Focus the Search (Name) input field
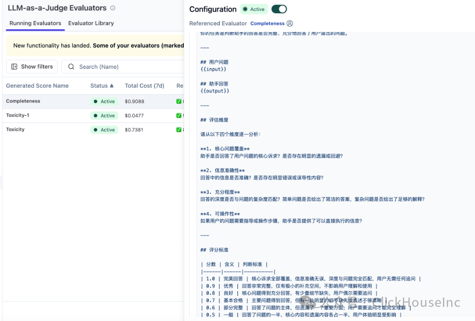The height and width of the screenshot is (321, 475). (123, 66)
